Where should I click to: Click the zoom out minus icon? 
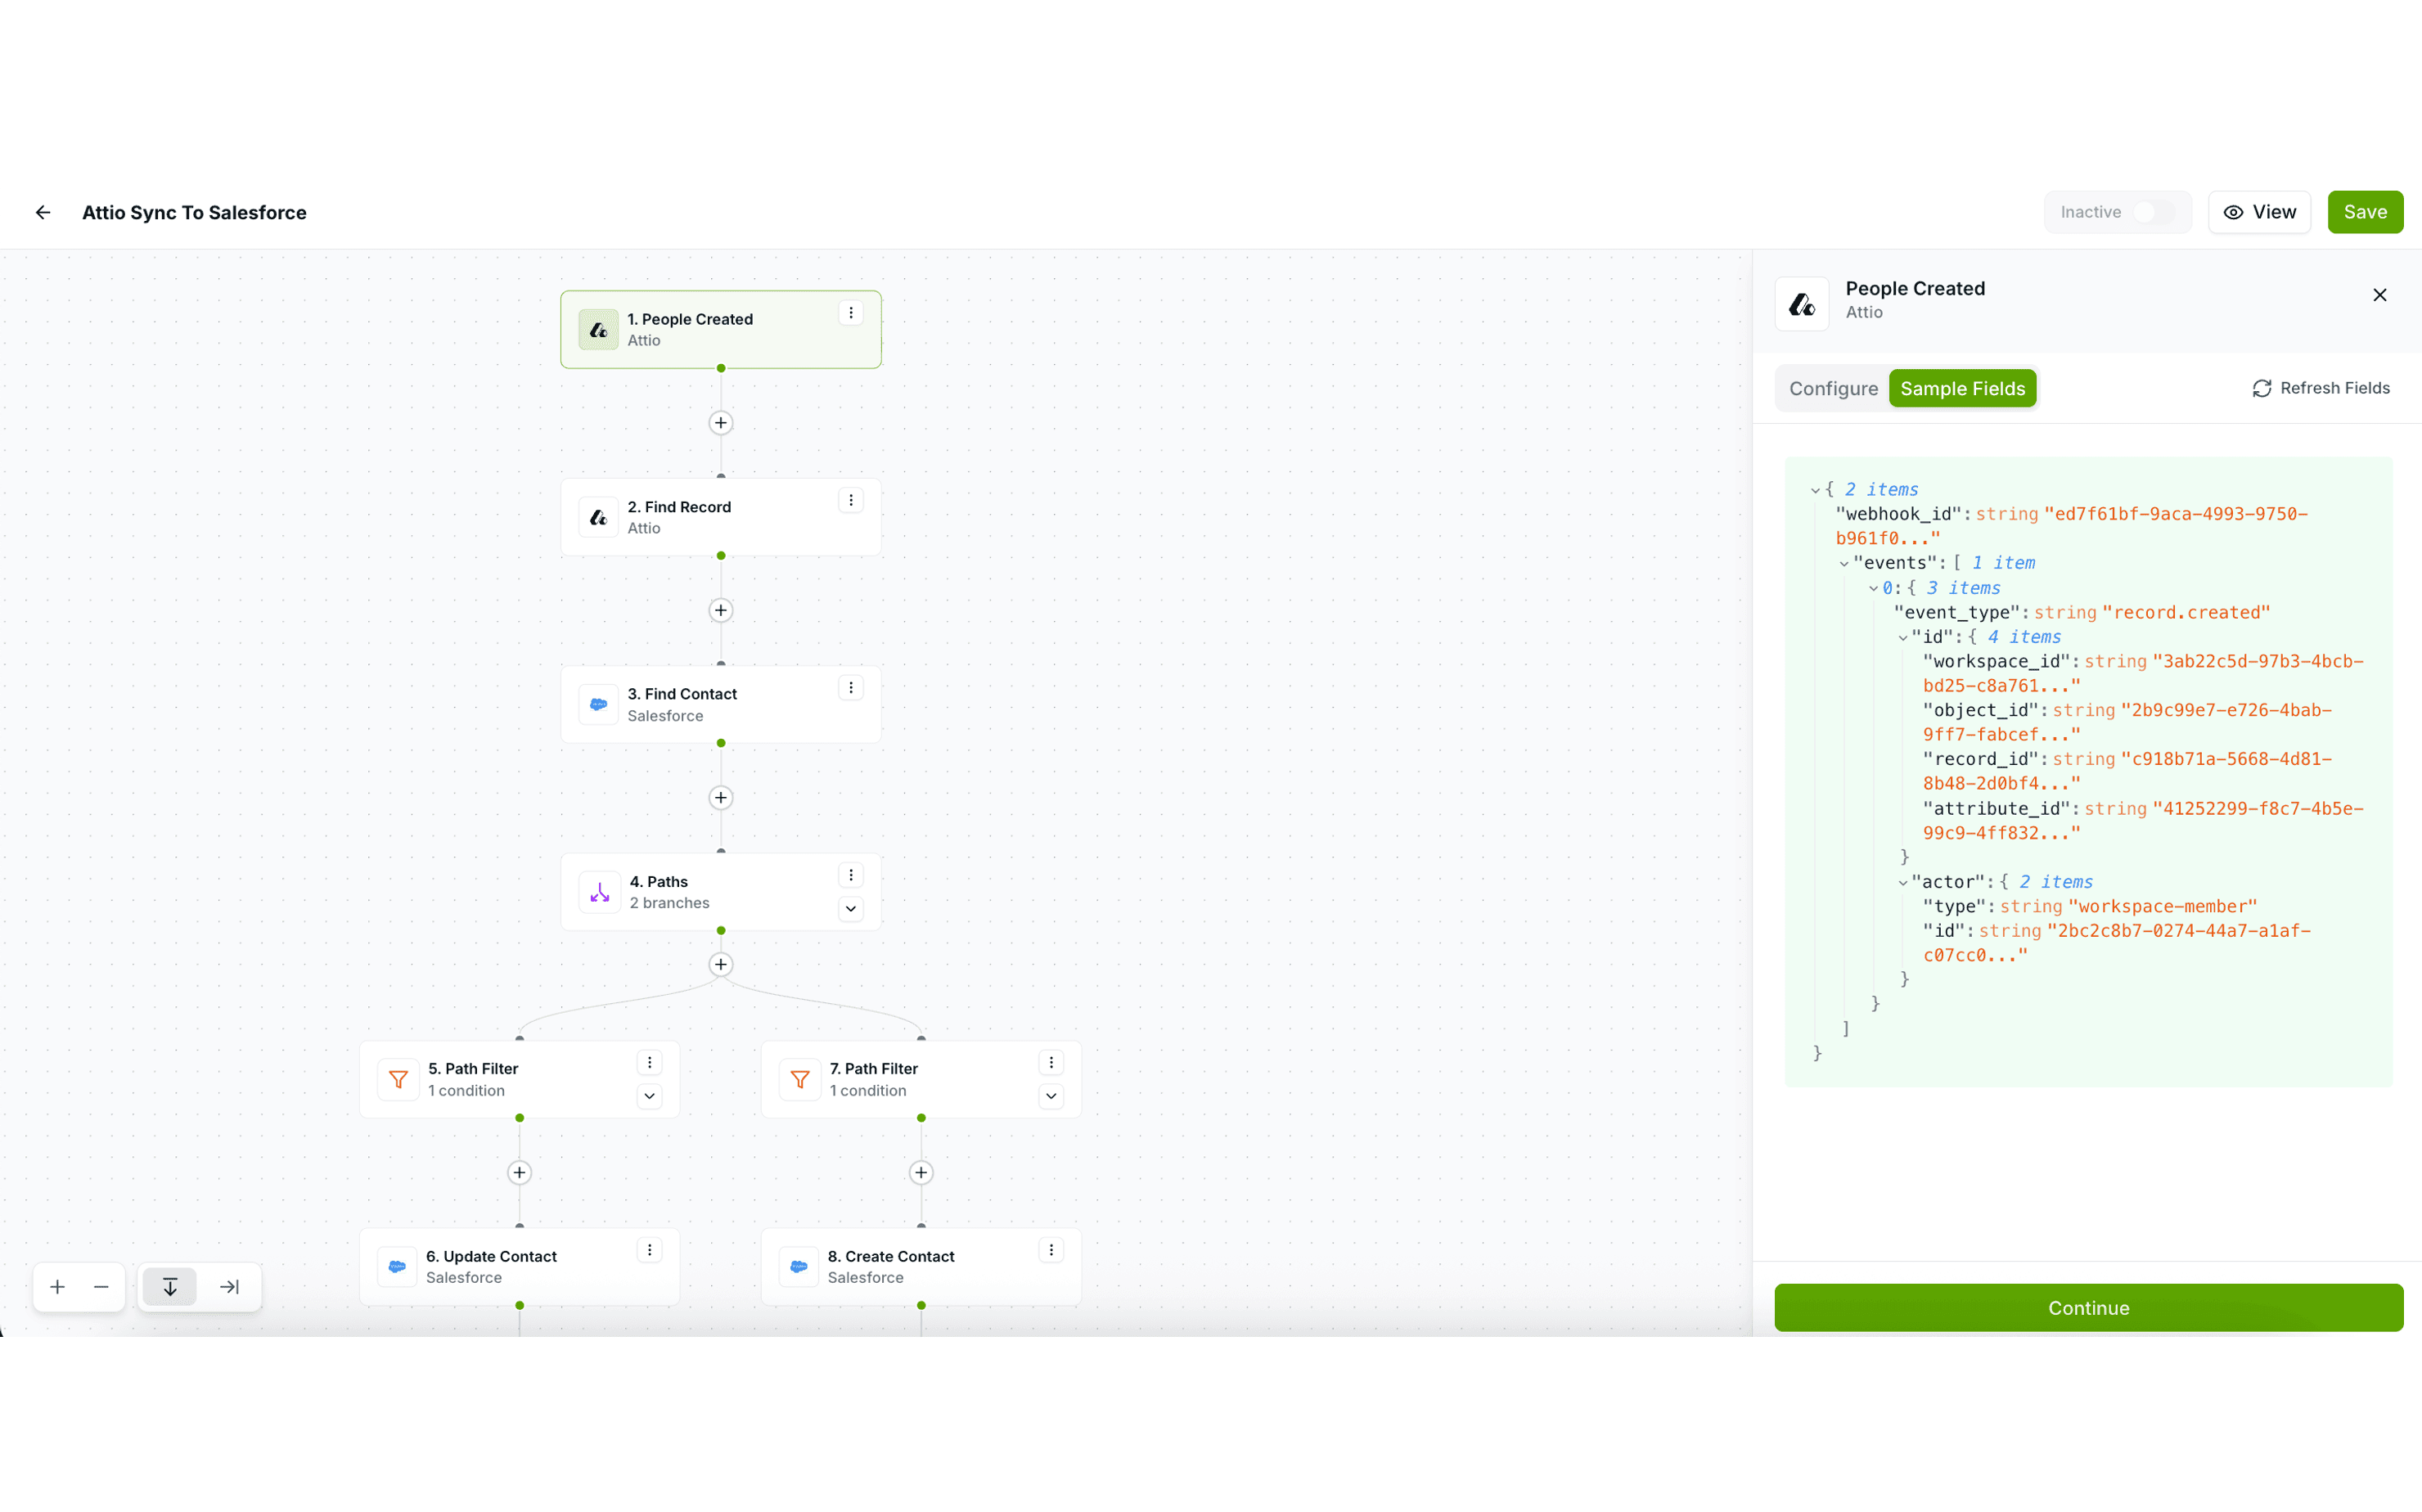coord(101,1287)
